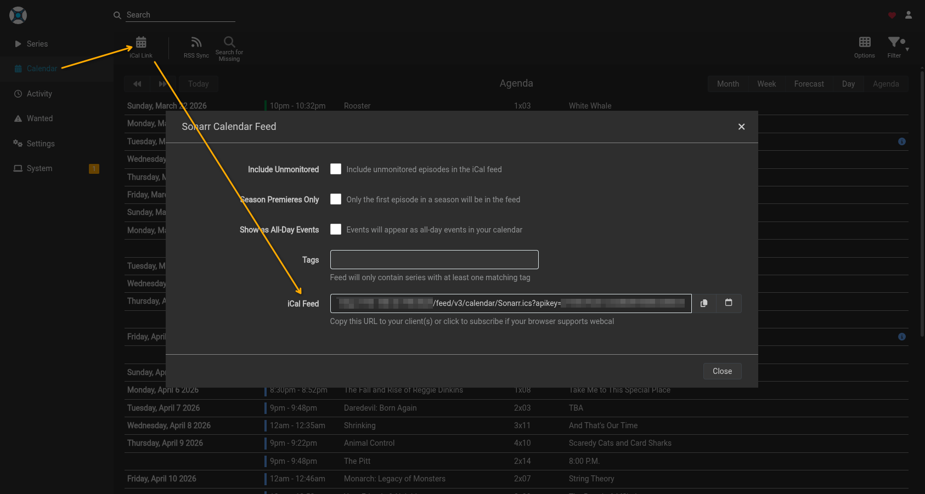
Task: Run Search for Missing from toolbar
Action: (x=229, y=48)
